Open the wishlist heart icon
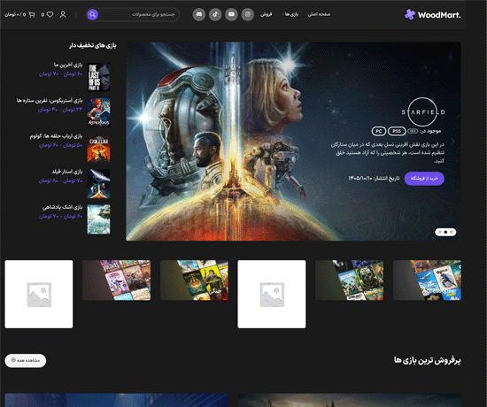 pyautogui.click(x=50, y=14)
